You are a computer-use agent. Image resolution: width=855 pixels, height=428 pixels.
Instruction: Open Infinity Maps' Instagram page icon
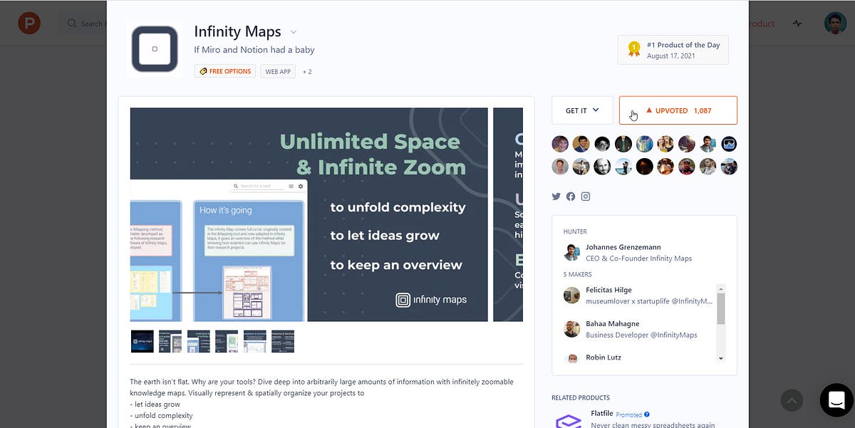pyautogui.click(x=586, y=197)
